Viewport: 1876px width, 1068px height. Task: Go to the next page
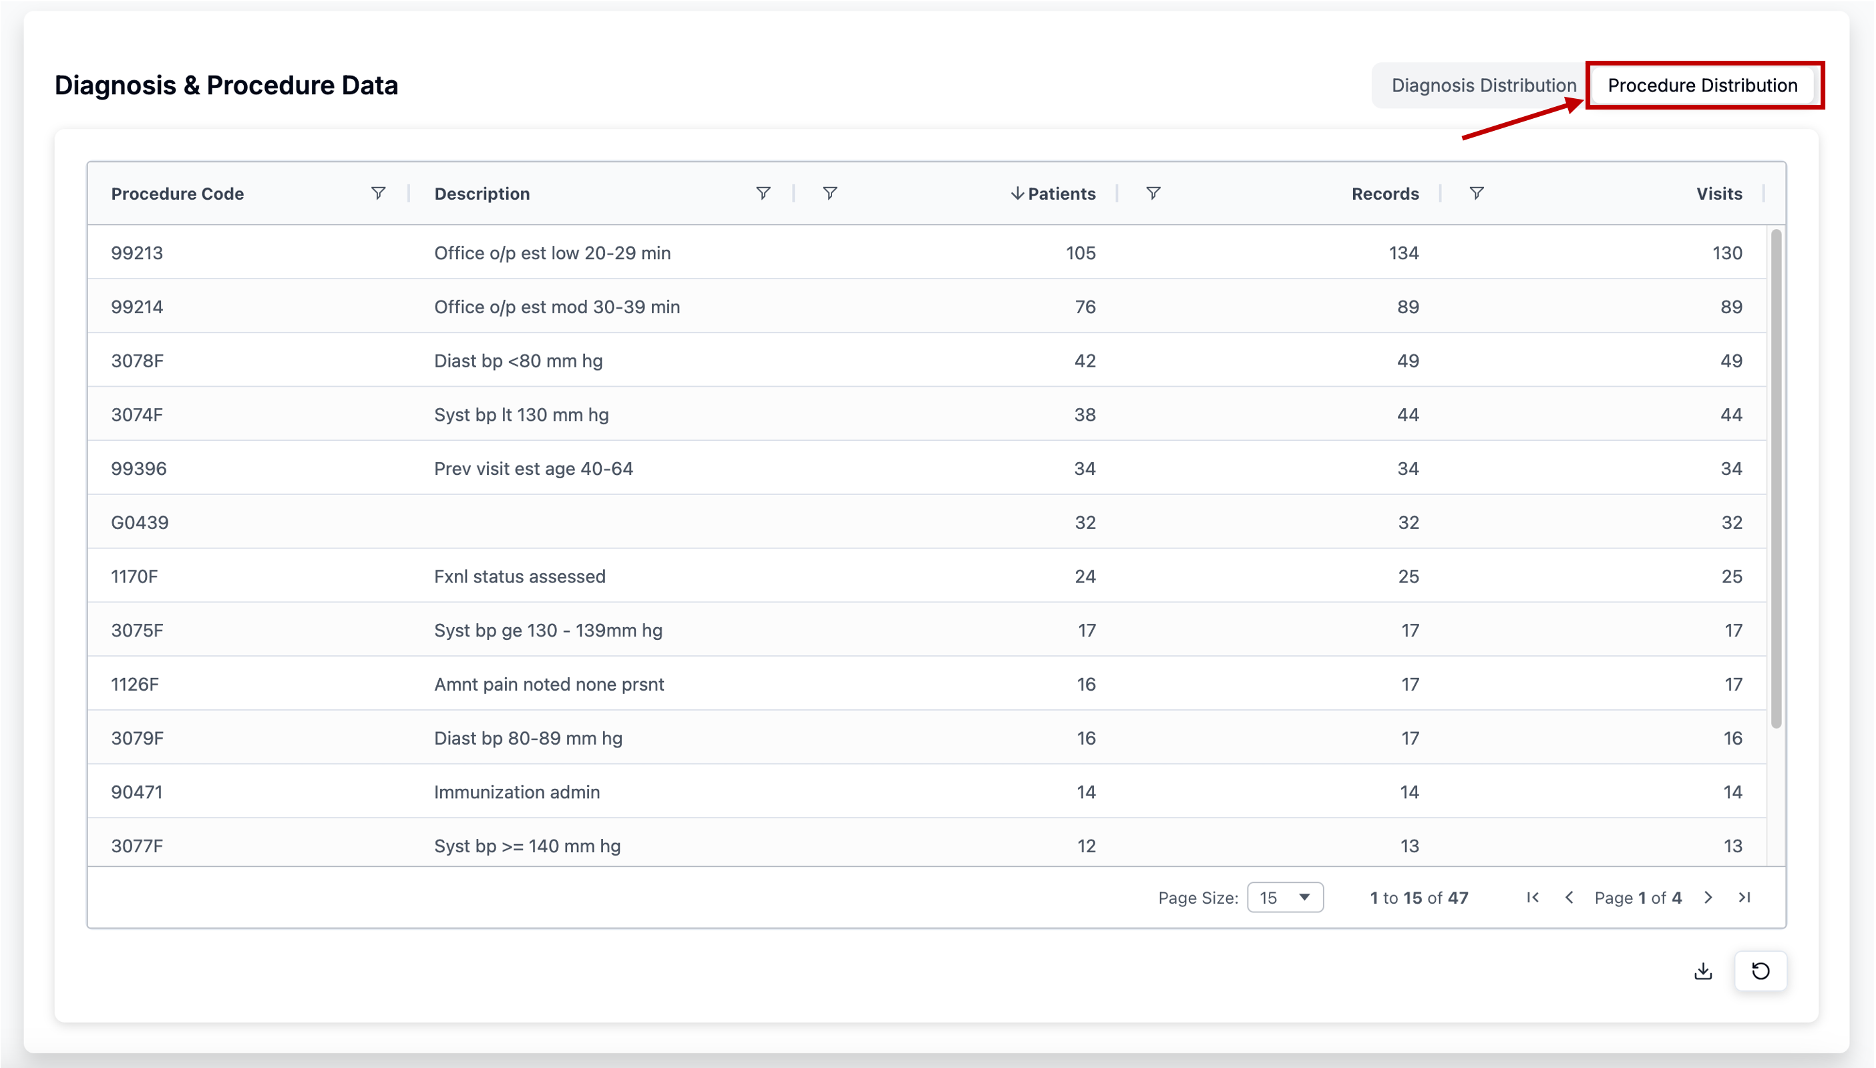tap(1708, 898)
